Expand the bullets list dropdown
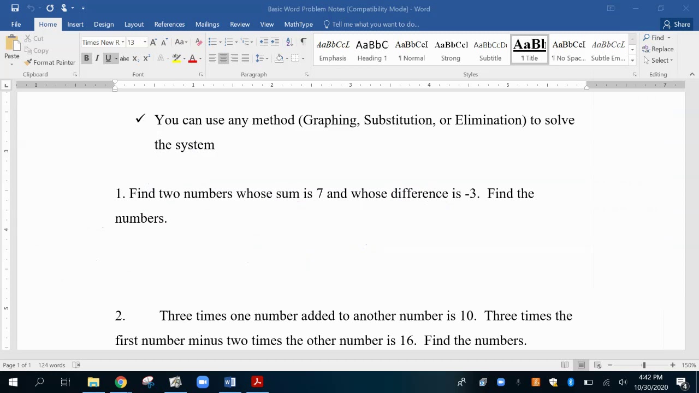This screenshot has height=393, width=699. click(220, 42)
